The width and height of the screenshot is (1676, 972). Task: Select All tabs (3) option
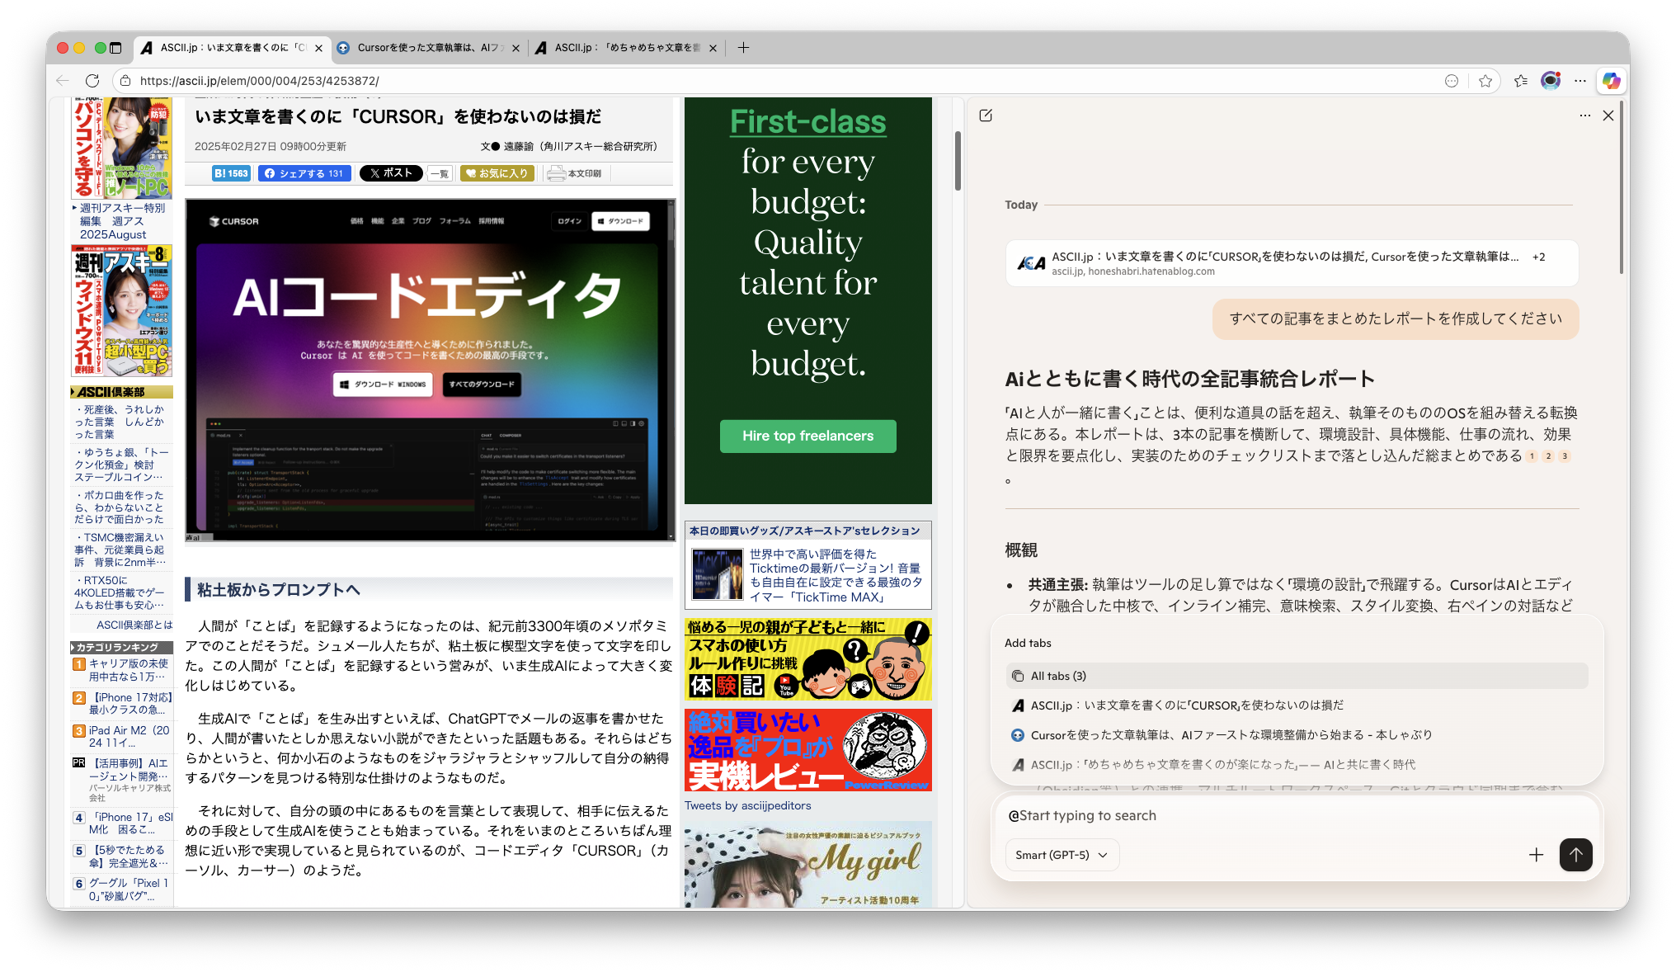(x=1058, y=676)
